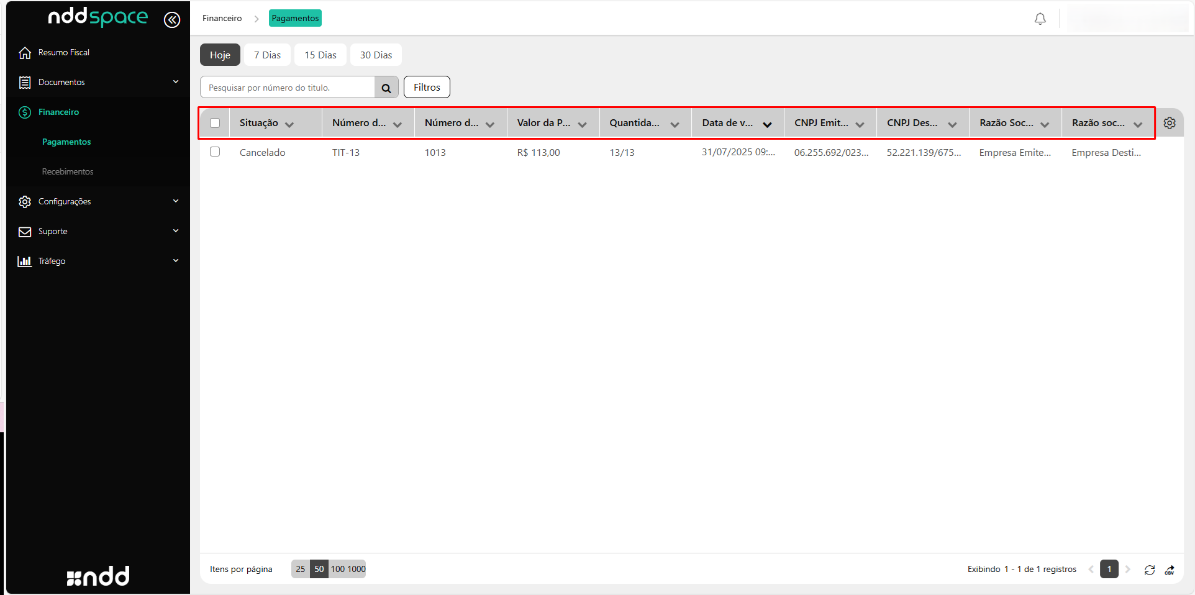Screen dimensions: 1195x595
Task: Check the Cancelado row checkbox
Action: click(215, 152)
